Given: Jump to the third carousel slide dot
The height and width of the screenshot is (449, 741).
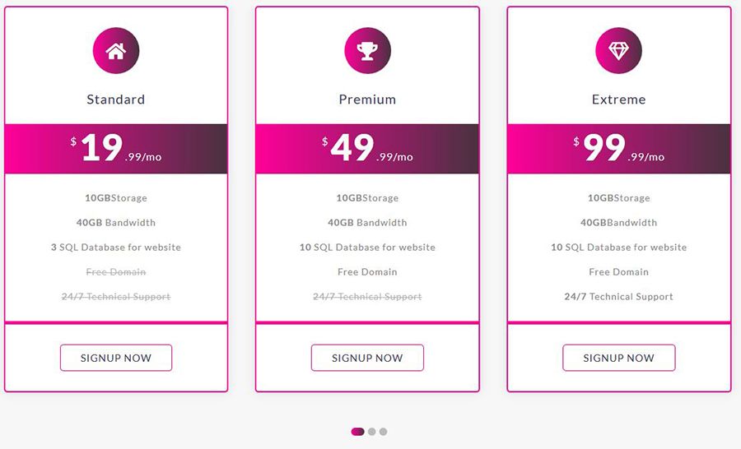Looking at the screenshot, I should click(x=383, y=432).
